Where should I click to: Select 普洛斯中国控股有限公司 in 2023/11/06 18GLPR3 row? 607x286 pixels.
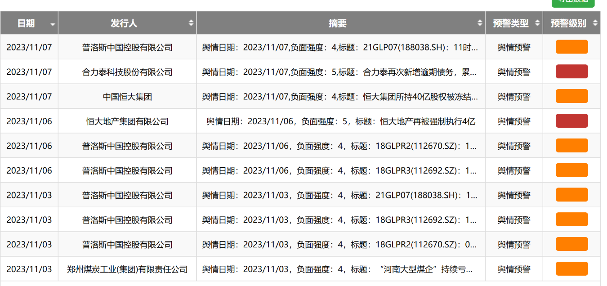(127, 171)
